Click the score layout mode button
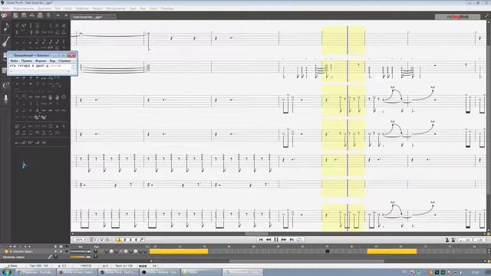This screenshot has height=276, width=491. pos(93,240)
